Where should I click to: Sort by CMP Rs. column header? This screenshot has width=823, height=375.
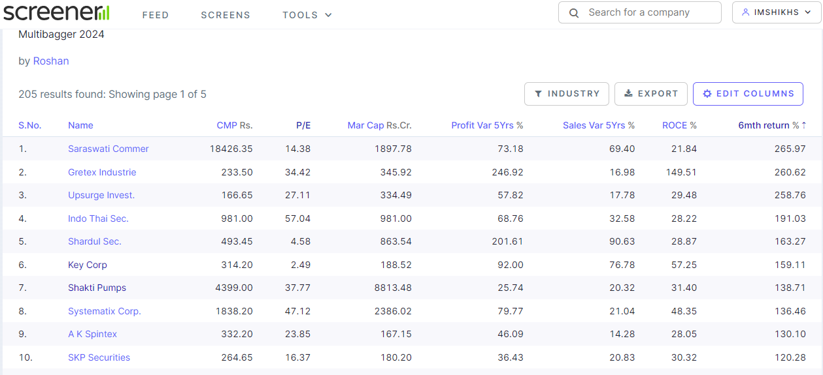point(235,125)
